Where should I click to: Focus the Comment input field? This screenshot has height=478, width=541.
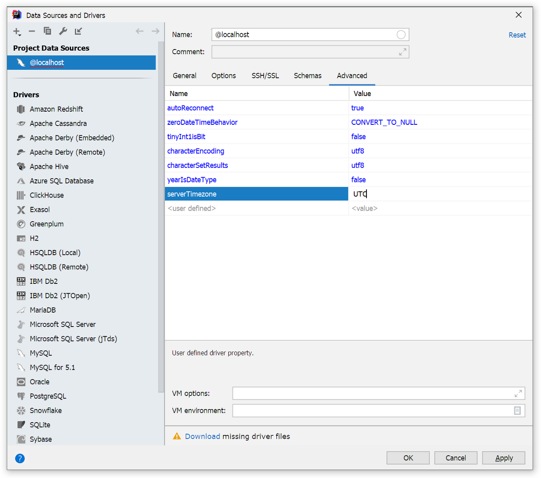coord(310,52)
